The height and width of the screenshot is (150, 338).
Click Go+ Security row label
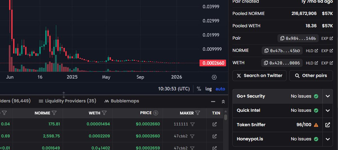point(251,96)
